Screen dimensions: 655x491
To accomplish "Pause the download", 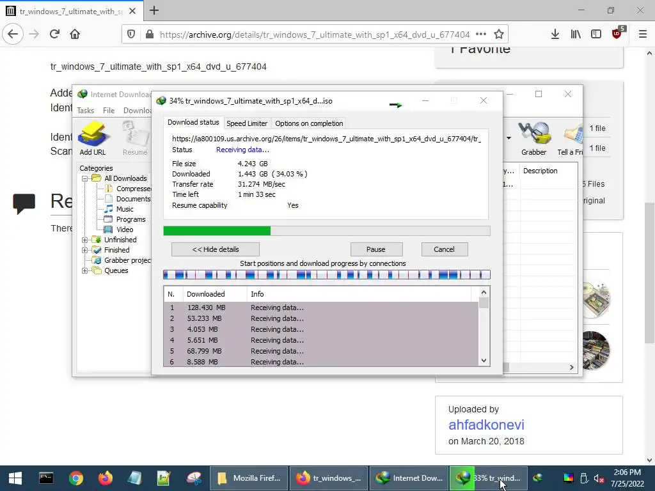I will (376, 249).
